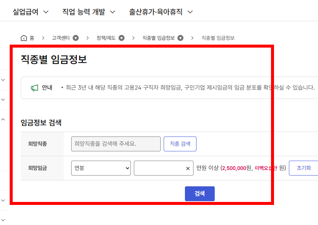
Task: Click the 직종 검색 job search button
Action: 180,144
